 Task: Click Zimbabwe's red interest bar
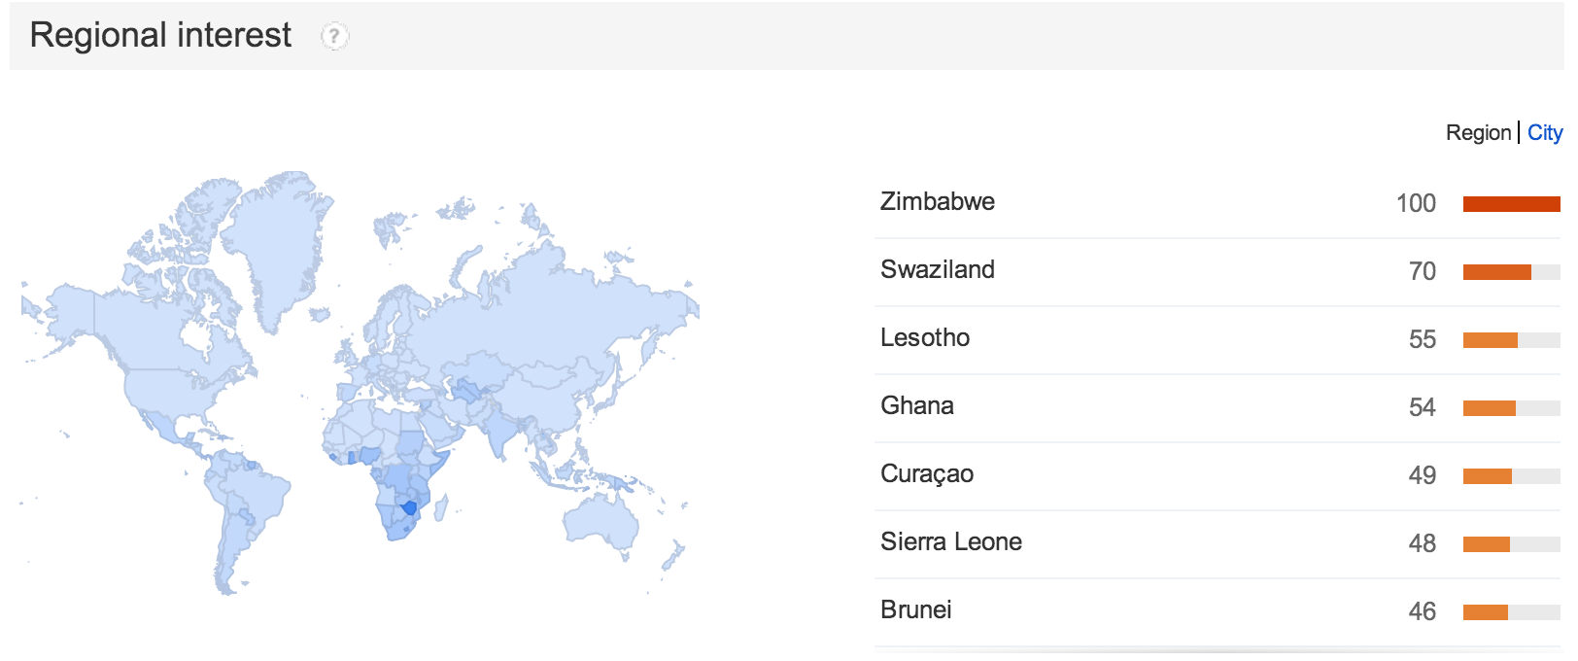pos(1511,204)
